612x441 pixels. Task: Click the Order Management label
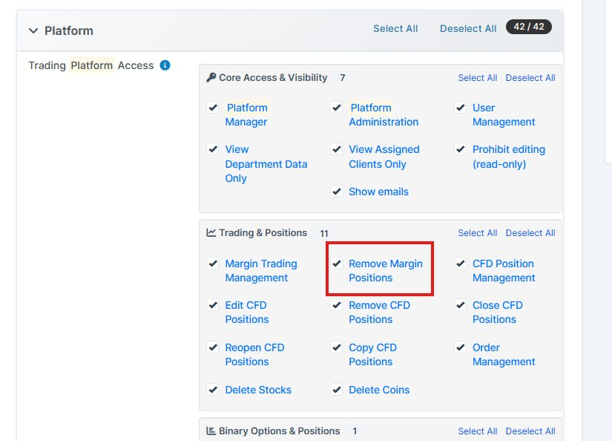pyautogui.click(x=504, y=355)
